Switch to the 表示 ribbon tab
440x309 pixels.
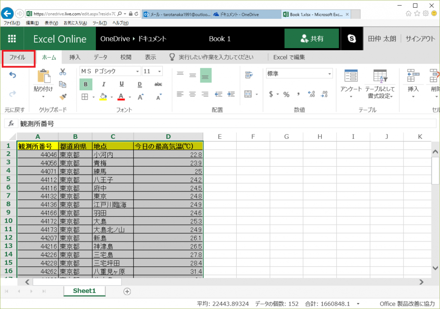coord(150,57)
